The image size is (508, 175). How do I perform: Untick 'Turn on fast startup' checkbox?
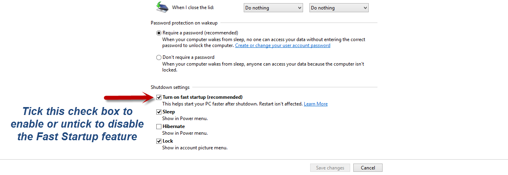tap(159, 97)
